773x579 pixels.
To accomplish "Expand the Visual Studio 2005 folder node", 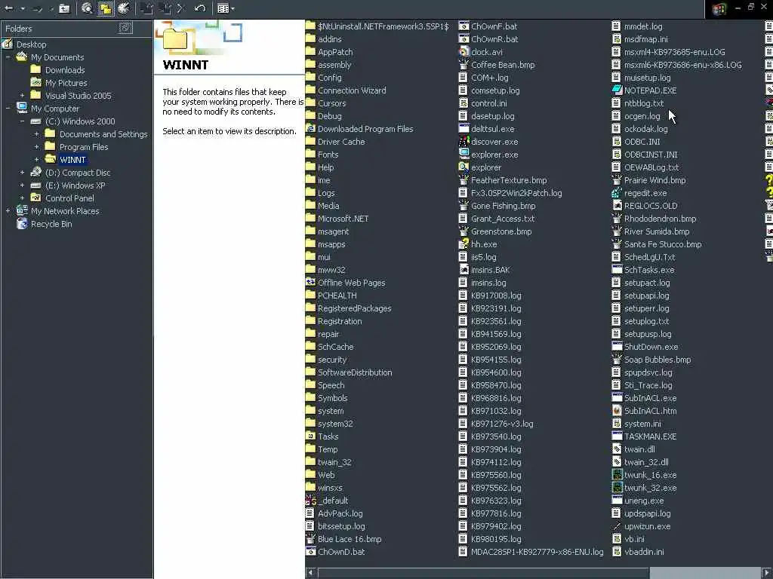I will [x=22, y=96].
